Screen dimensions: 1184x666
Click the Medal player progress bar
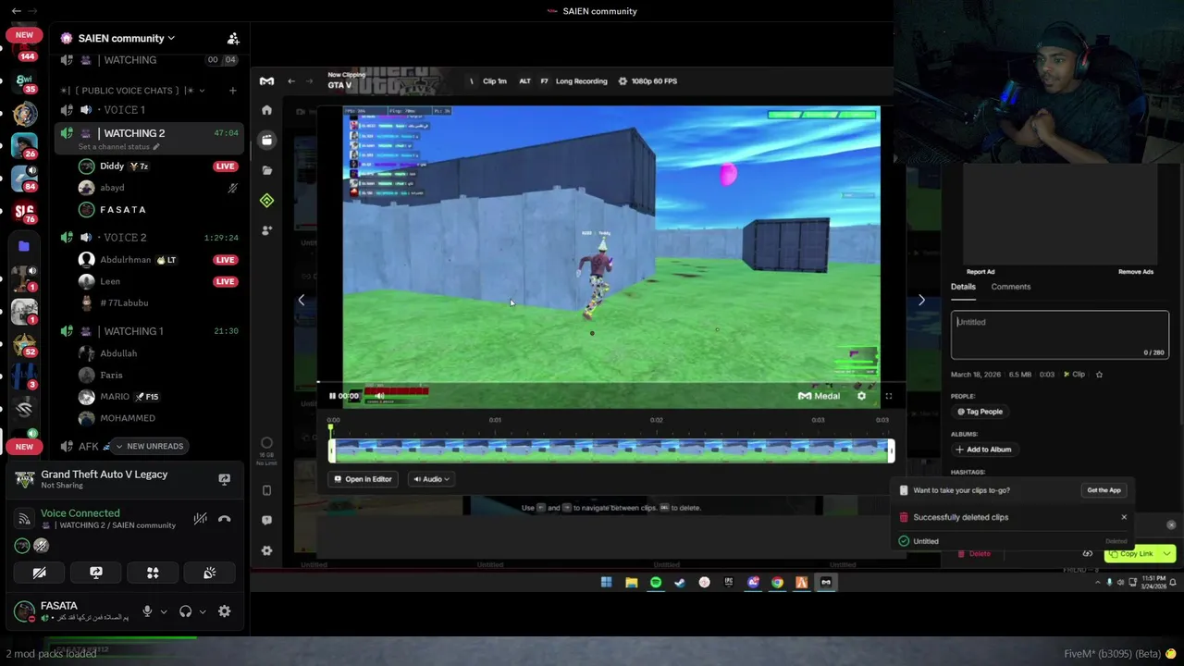[x=610, y=381]
